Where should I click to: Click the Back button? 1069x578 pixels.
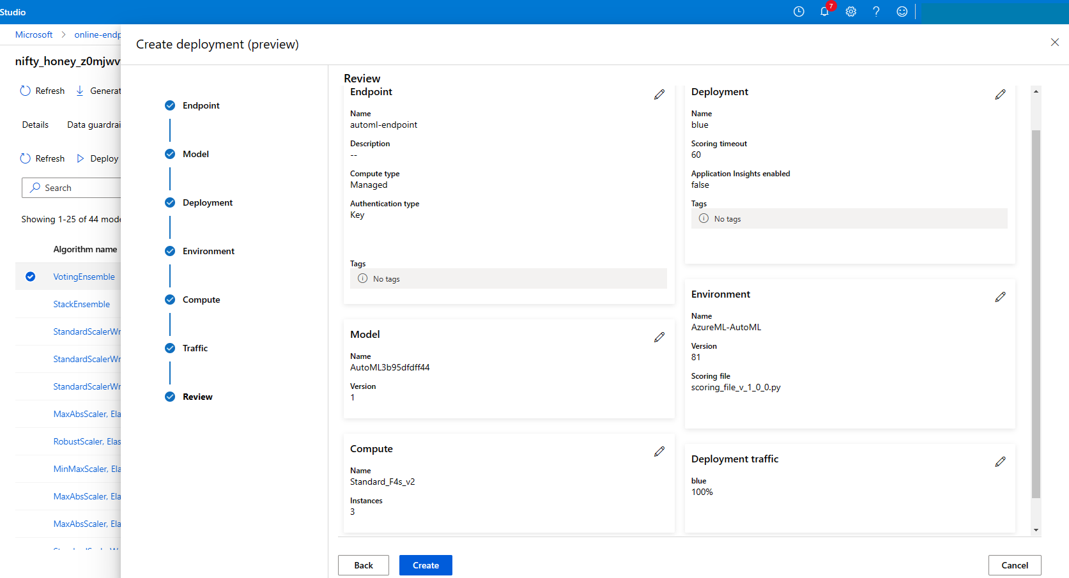point(364,565)
